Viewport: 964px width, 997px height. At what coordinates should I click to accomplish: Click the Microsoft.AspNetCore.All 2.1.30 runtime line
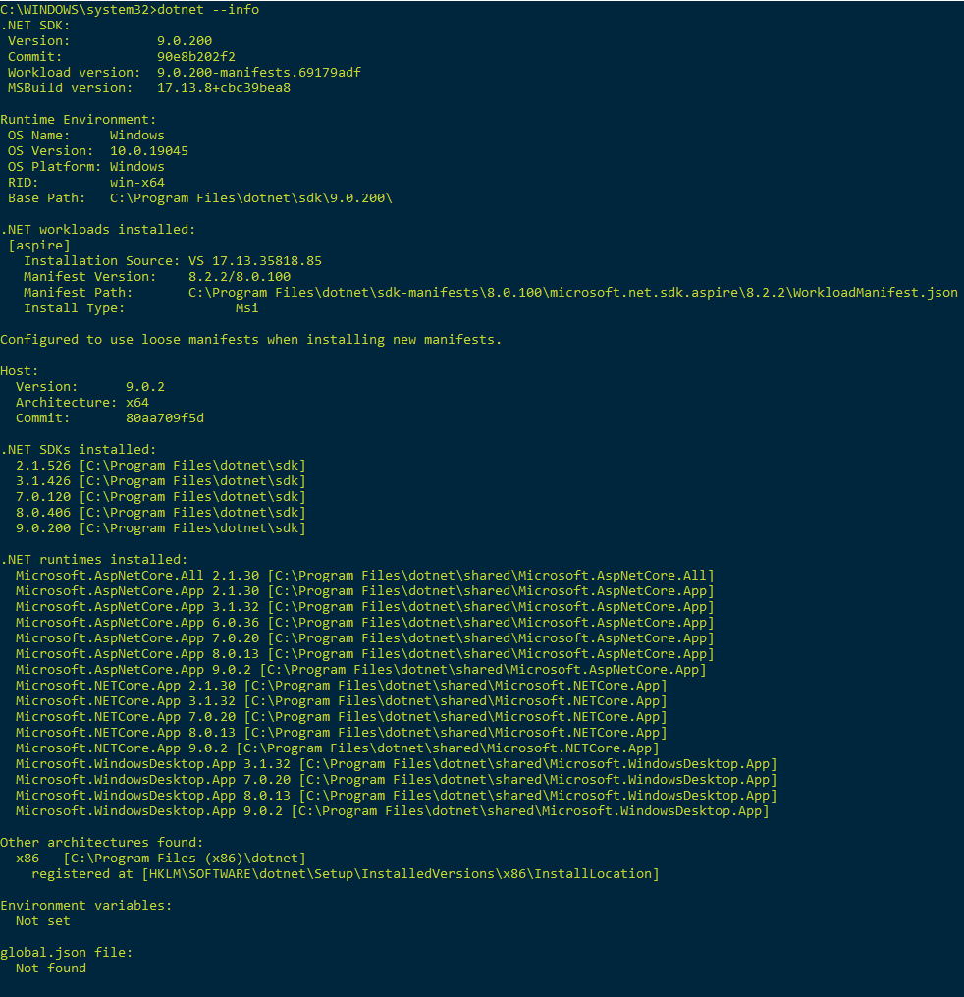[365, 576]
